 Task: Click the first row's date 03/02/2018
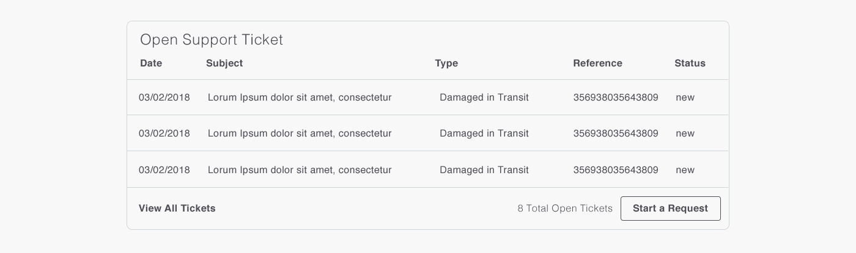tap(164, 98)
